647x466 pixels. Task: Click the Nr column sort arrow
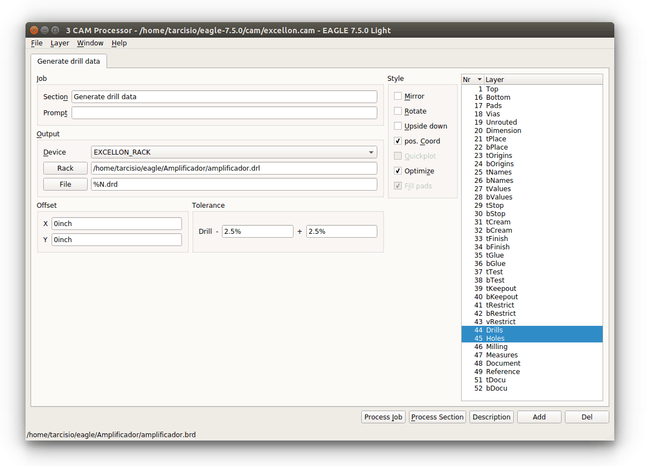(x=479, y=80)
